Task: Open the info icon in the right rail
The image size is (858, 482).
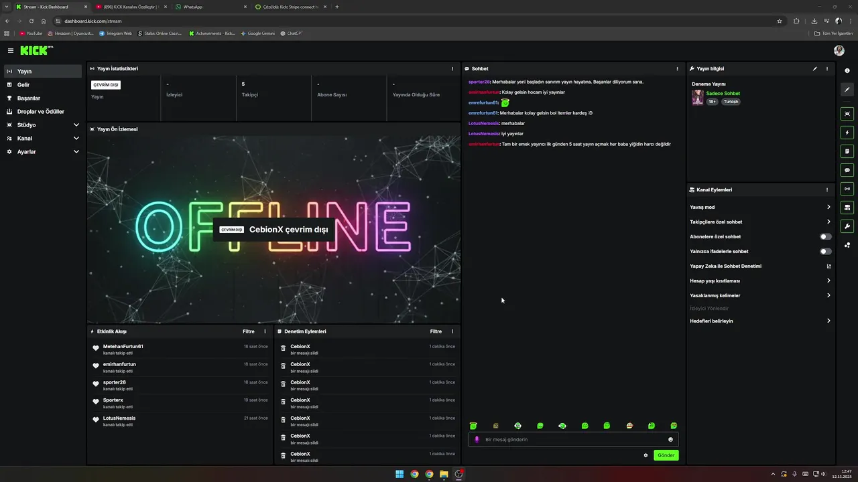Action: [847, 71]
